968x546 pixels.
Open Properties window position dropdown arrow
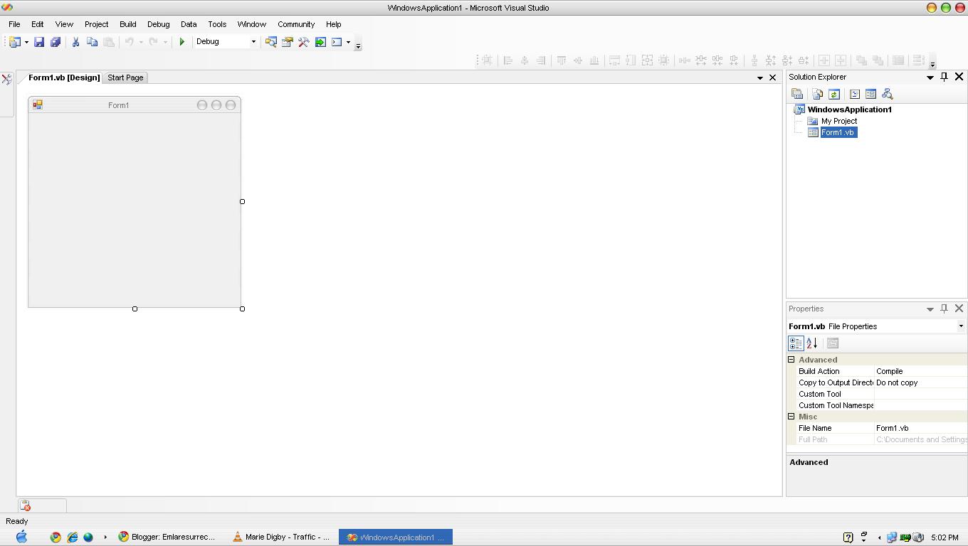[x=930, y=309]
